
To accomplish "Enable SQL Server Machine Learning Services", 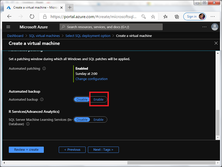I will tap(99, 119).
